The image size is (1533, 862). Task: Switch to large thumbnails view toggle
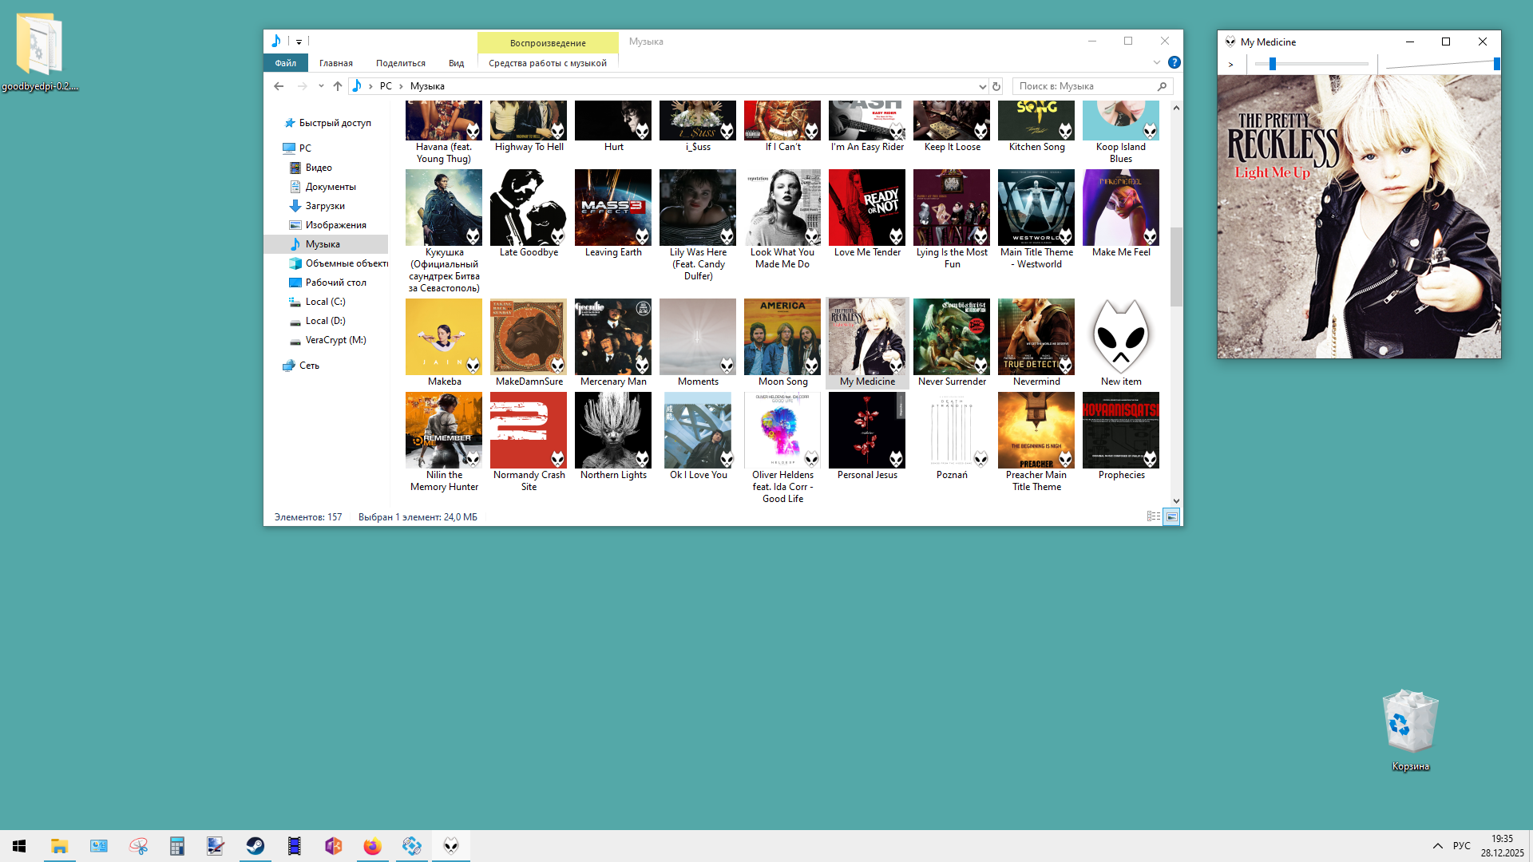(x=1171, y=516)
